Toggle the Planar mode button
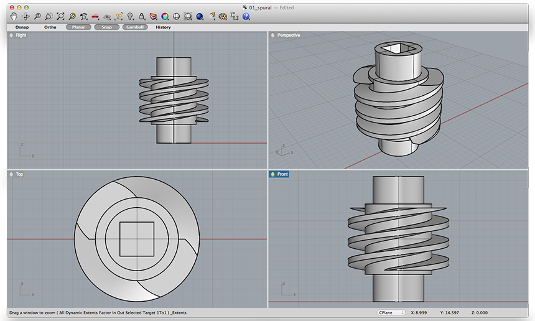This screenshot has width=535, height=321. point(78,27)
